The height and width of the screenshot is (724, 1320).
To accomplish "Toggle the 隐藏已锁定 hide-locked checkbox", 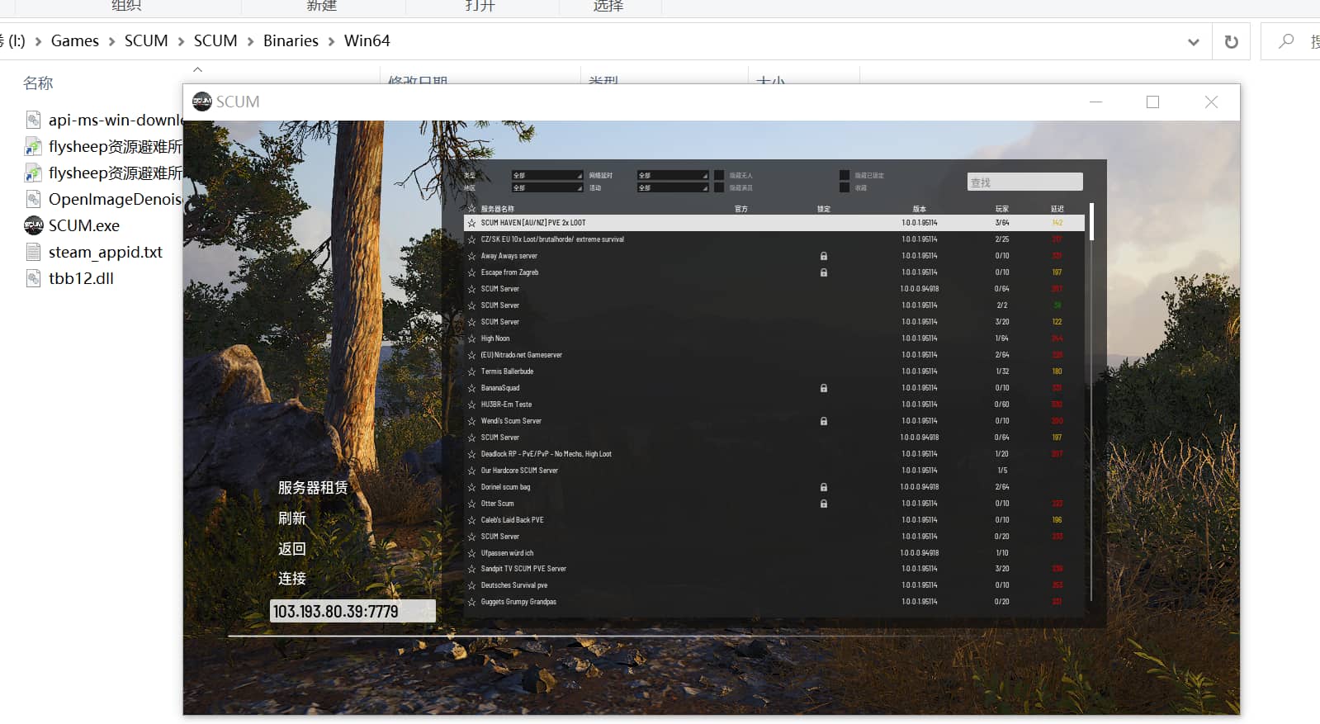I will point(845,175).
